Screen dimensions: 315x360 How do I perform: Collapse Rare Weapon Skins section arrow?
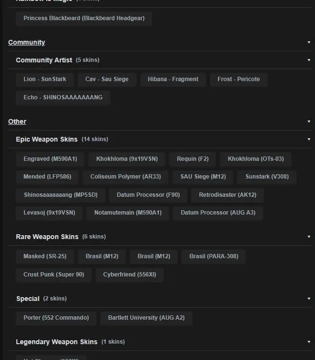[x=309, y=237]
